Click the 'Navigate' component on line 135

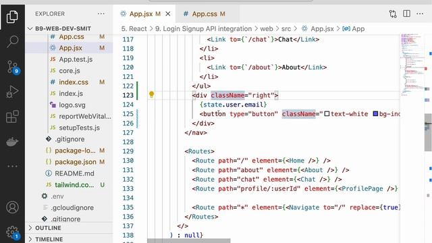pos(304,207)
